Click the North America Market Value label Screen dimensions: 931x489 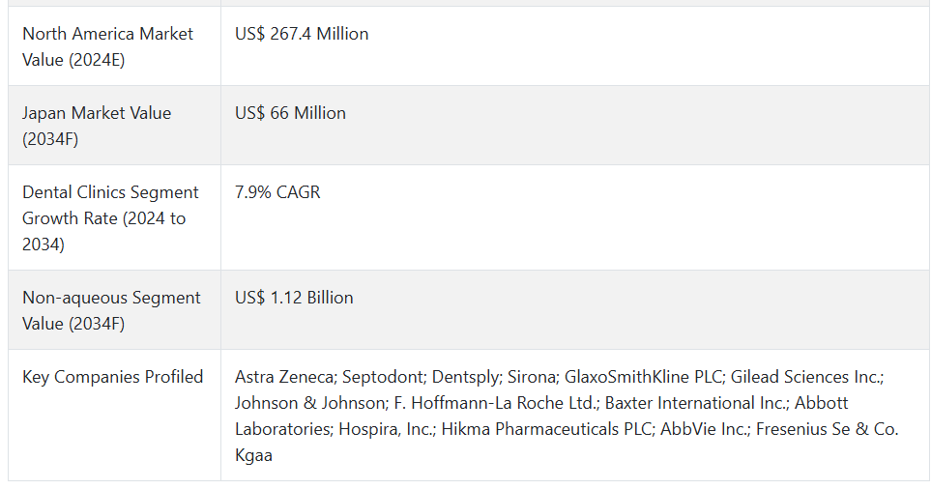(107, 46)
